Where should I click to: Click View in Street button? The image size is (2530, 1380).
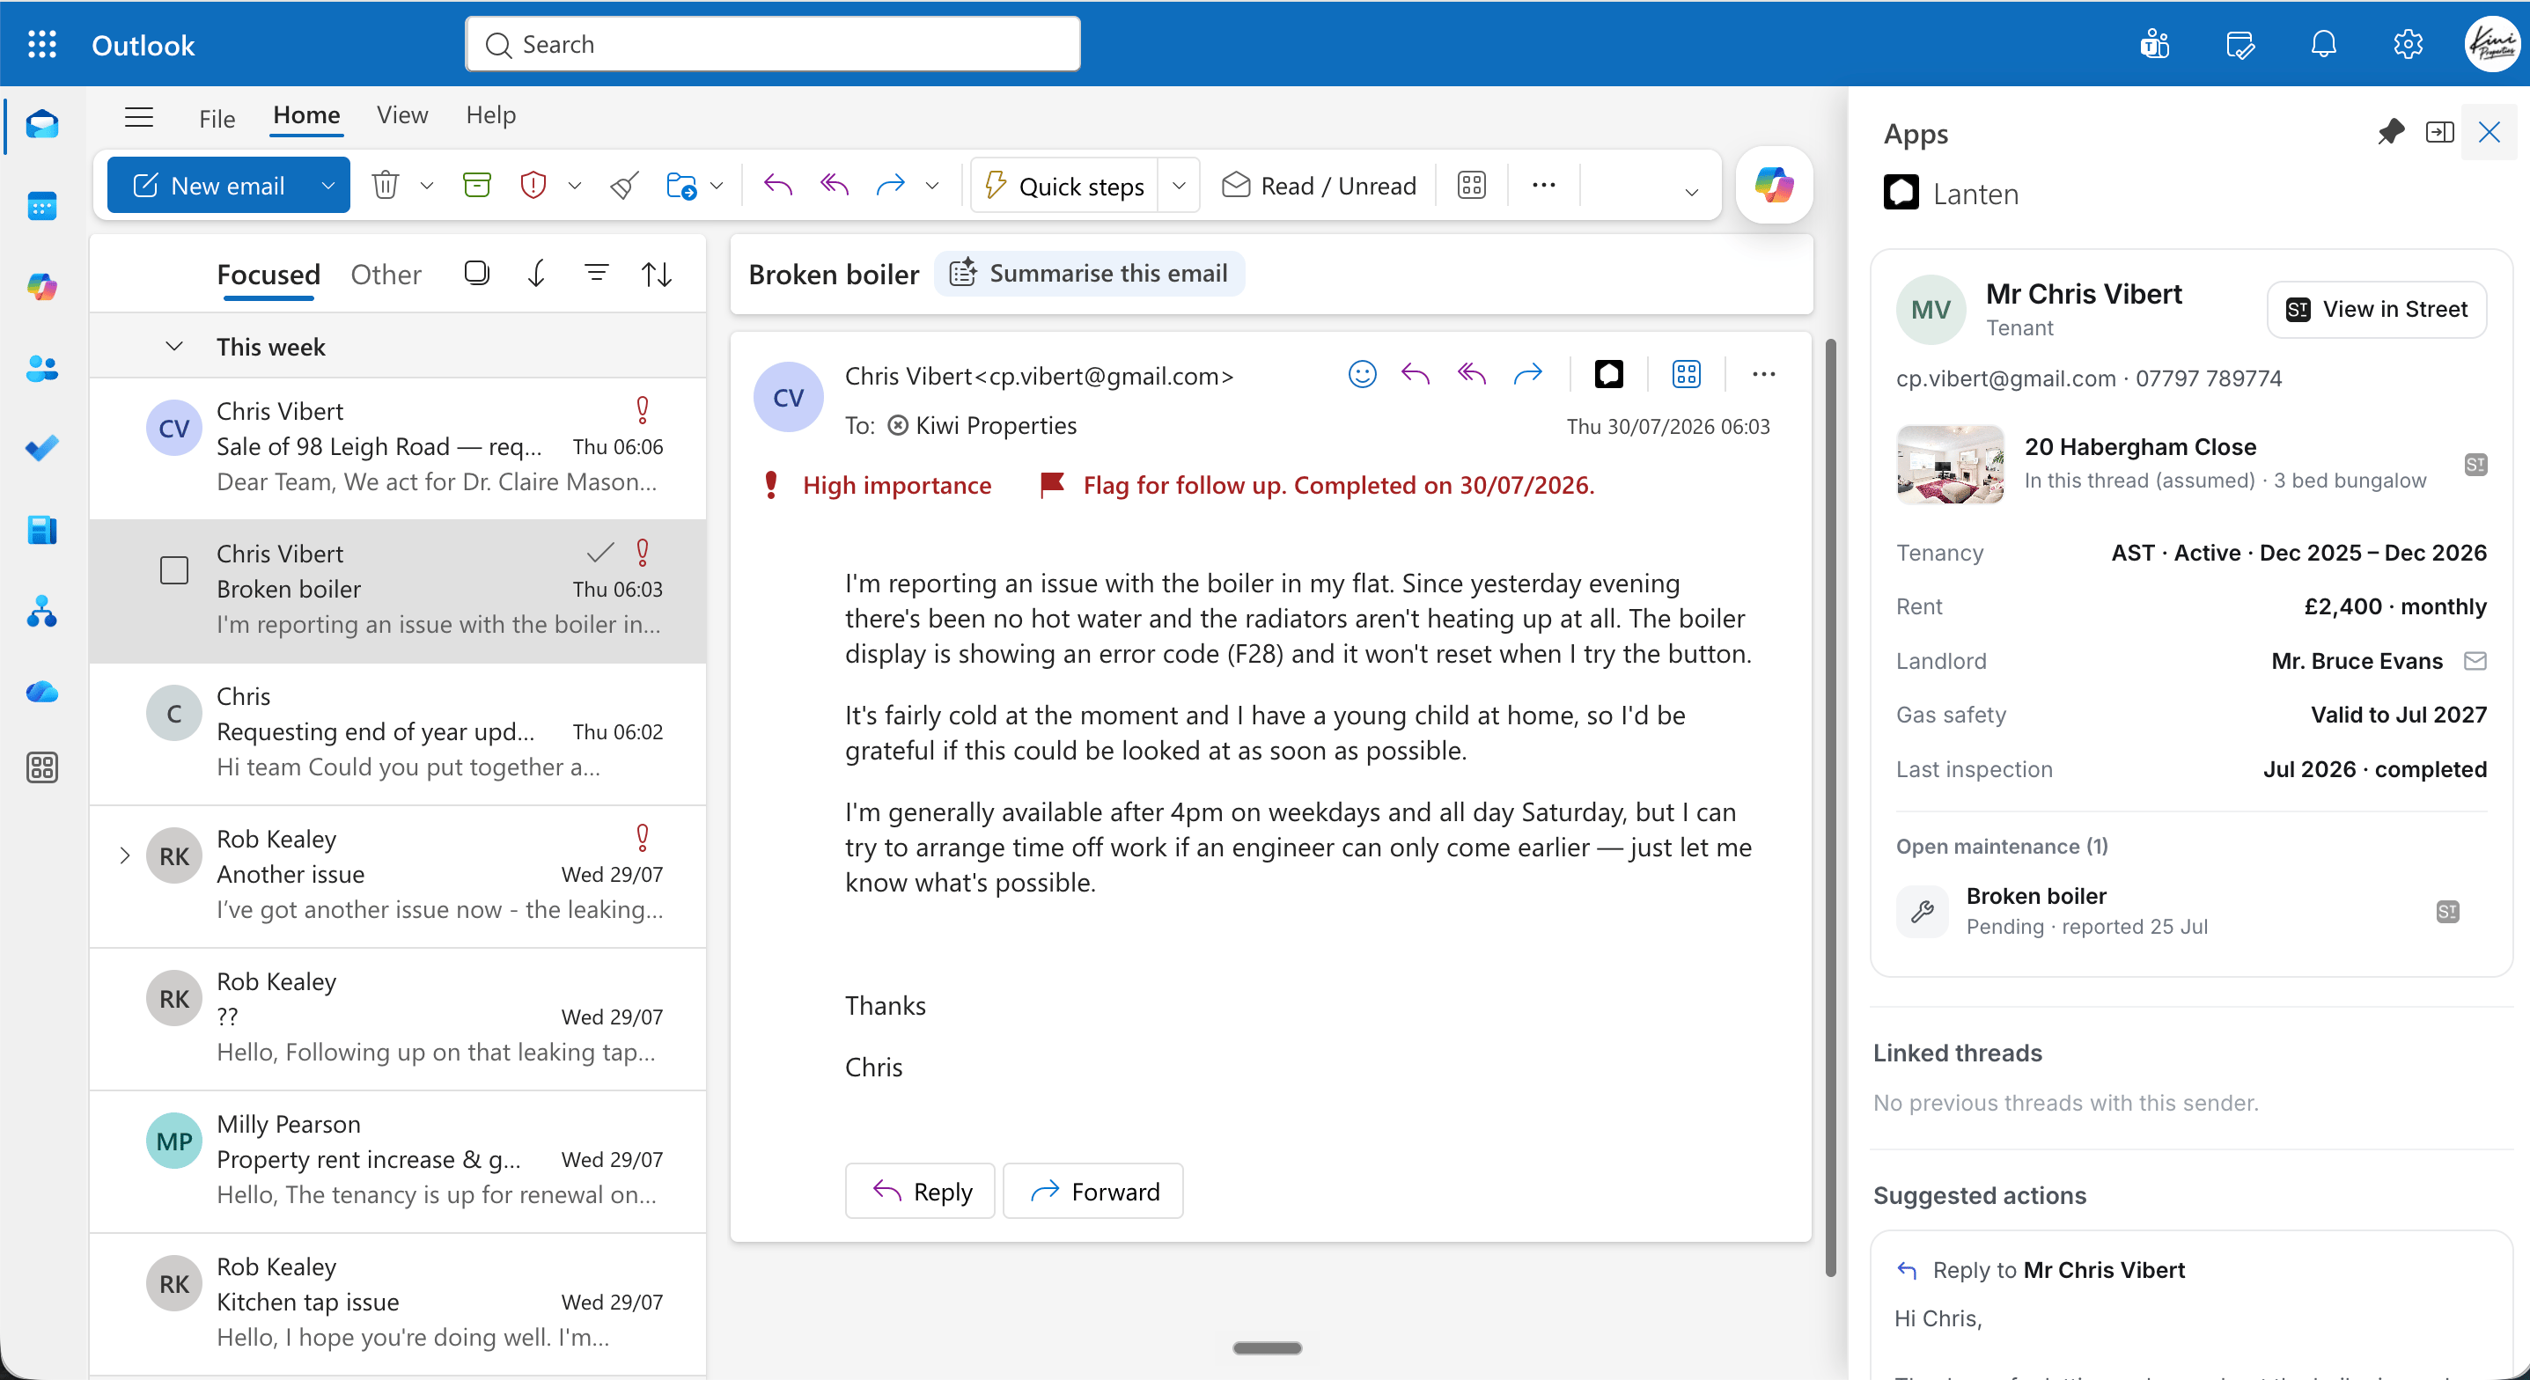[2377, 310]
